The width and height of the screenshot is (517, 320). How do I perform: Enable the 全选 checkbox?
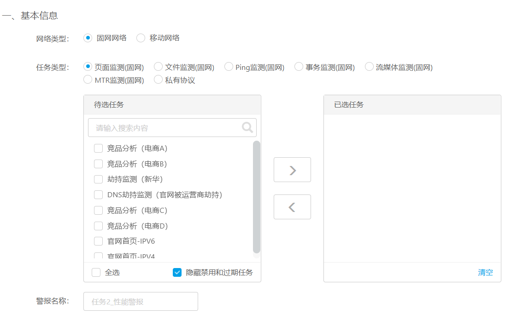click(96, 272)
